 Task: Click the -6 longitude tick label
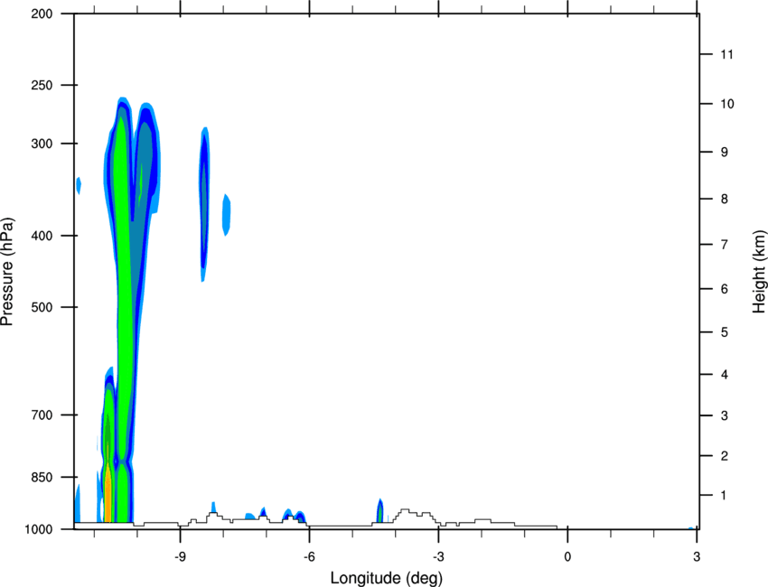click(309, 557)
